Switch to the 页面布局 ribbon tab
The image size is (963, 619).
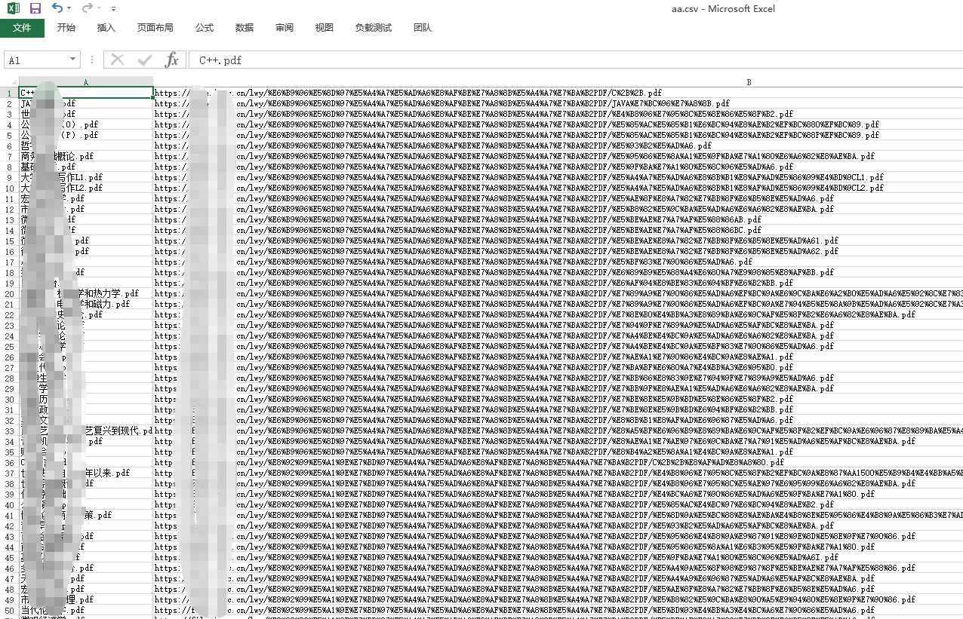(155, 28)
